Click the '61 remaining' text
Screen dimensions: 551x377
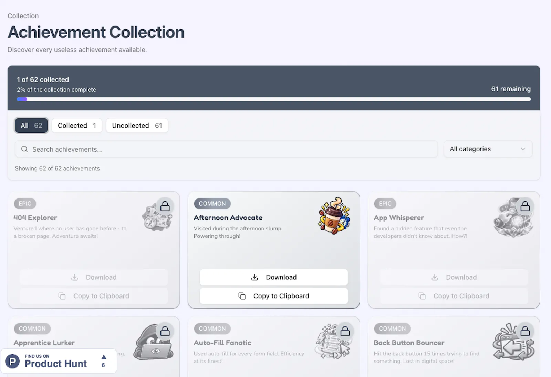(511, 89)
